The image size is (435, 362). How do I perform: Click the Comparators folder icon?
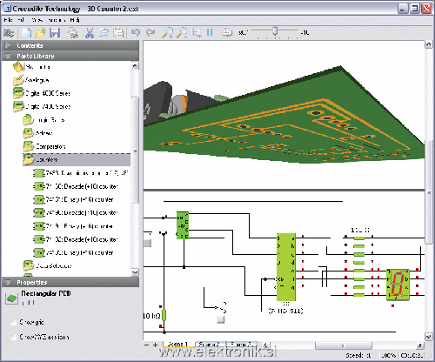pyautogui.click(x=29, y=146)
